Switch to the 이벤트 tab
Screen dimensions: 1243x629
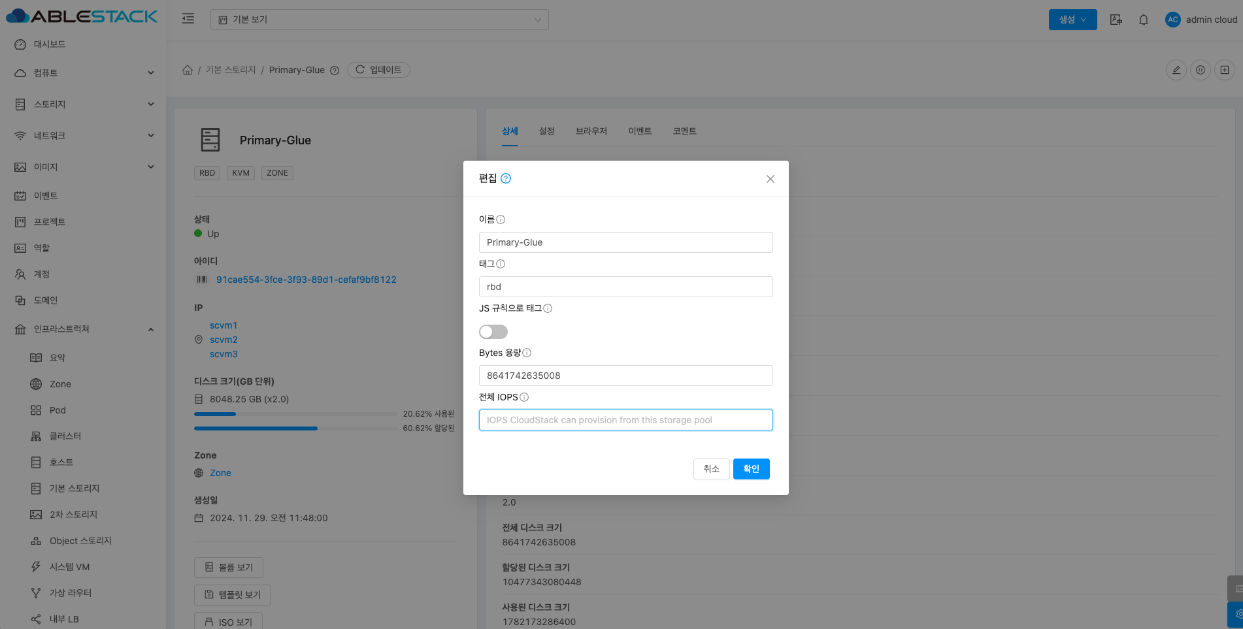pos(640,131)
